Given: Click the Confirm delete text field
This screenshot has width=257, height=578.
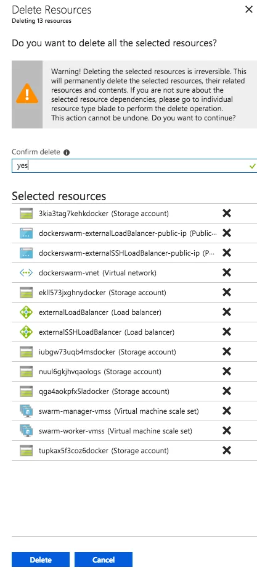Looking at the screenshot, I should [x=134, y=166].
